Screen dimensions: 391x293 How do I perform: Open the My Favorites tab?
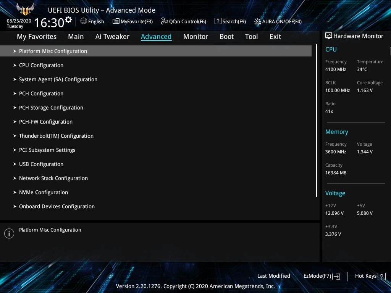point(37,37)
